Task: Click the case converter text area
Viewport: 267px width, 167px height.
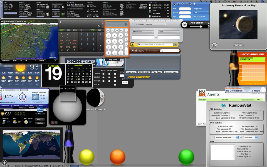Action: [x=152, y=63]
